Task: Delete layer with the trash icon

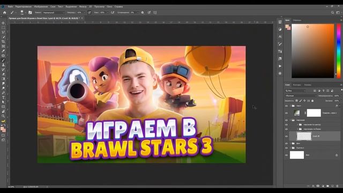Action: pos(337,186)
